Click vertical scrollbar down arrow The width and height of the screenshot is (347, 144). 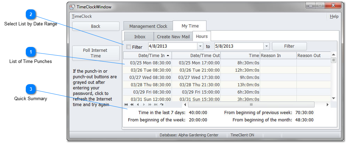tap(334, 98)
